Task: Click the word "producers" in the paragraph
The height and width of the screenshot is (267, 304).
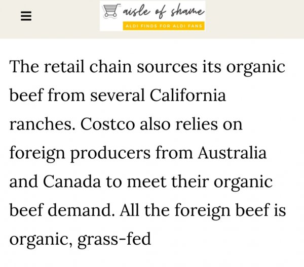Action: coord(113,153)
